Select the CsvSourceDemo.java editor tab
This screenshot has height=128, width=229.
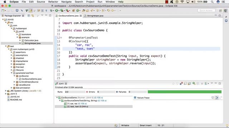click(68, 16)
